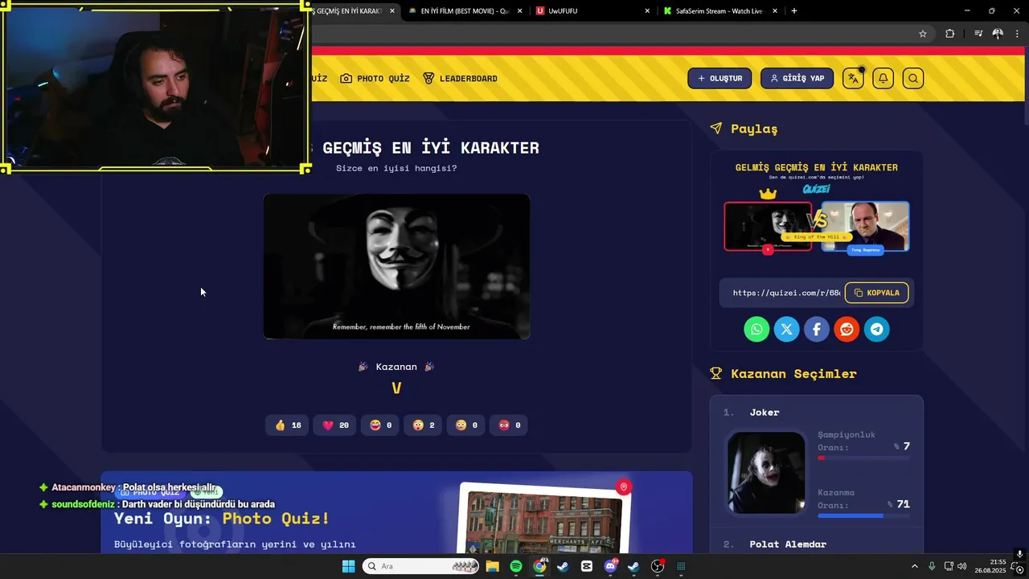Click the Joker ranking title
Screen dimensions: 1029x579
pos(765,412)
